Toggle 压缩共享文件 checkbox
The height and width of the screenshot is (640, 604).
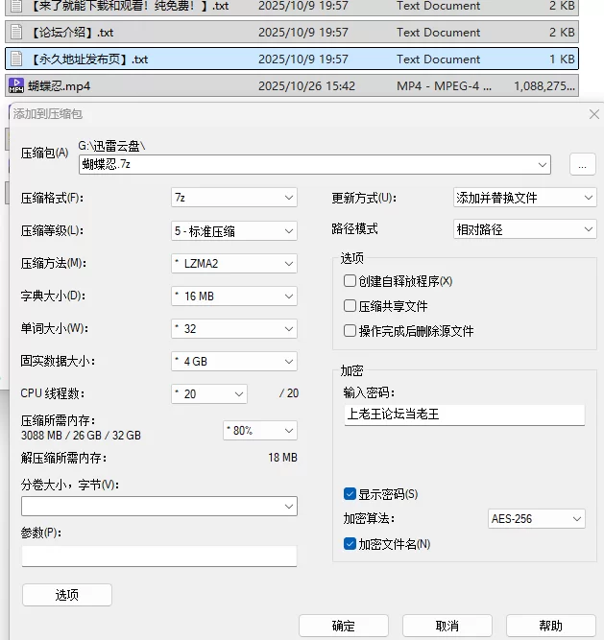pyautogui.click(x=350, y=306)
